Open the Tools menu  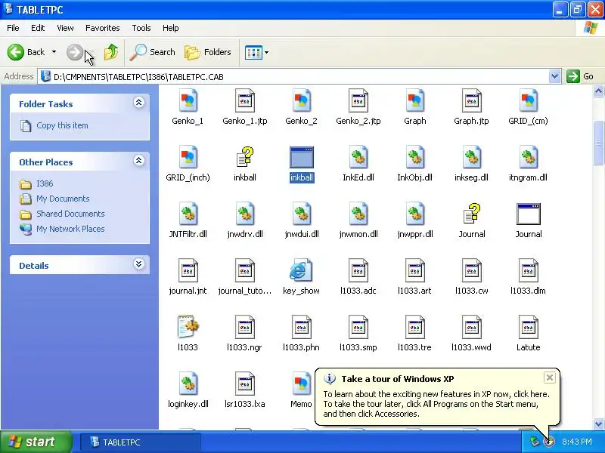141,28
